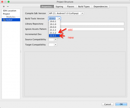Open the Dependencies tab
Viewport: 130px width, 108px height.
pyautogui.click(x=101, y=6)
